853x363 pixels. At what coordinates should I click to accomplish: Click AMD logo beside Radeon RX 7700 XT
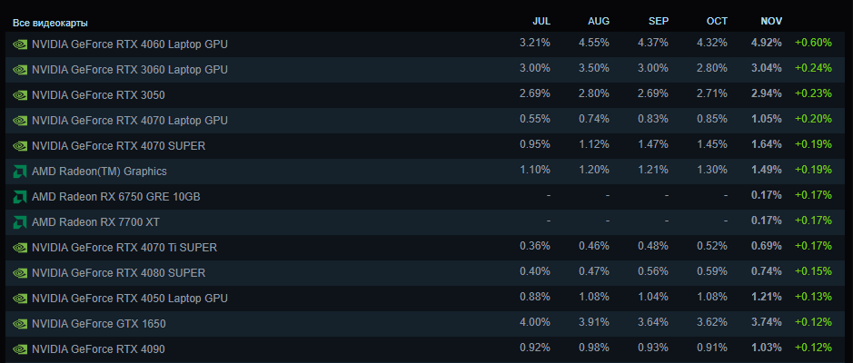pos(20,221)
